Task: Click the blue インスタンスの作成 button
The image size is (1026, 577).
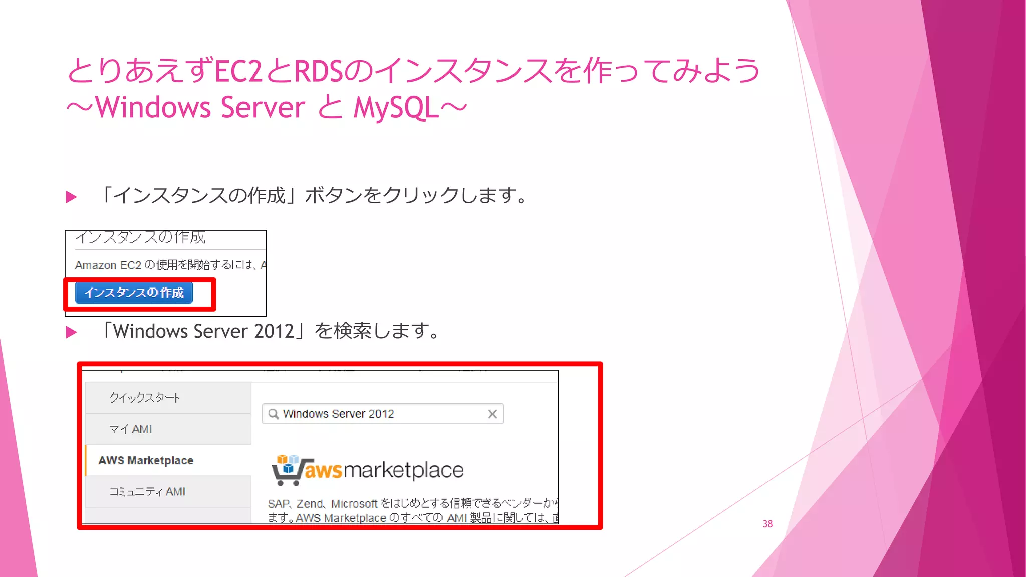Action: coord(134,293)
